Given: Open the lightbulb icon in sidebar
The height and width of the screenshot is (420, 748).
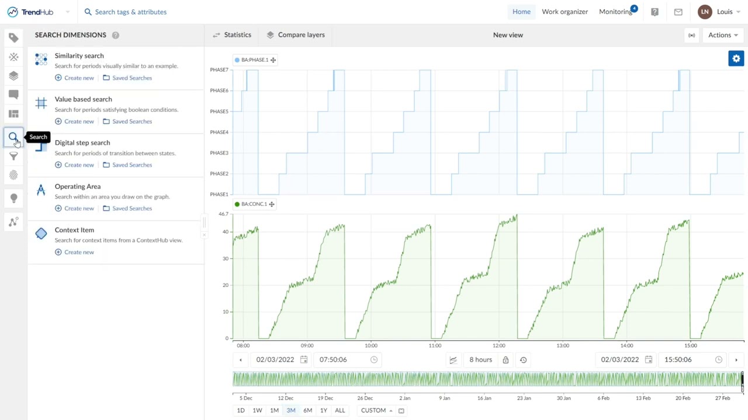Looking at the screenshot, I should tap(13, 198).
